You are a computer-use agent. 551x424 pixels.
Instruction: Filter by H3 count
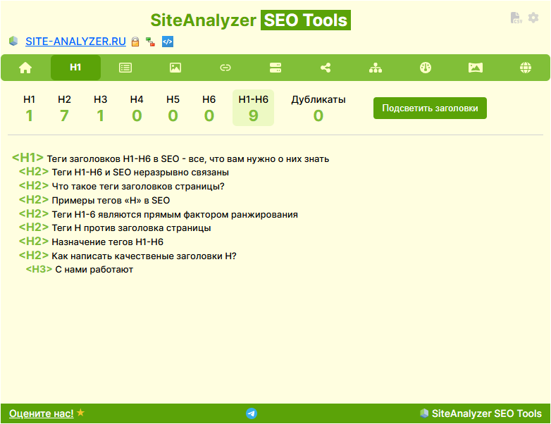(101, 108)
